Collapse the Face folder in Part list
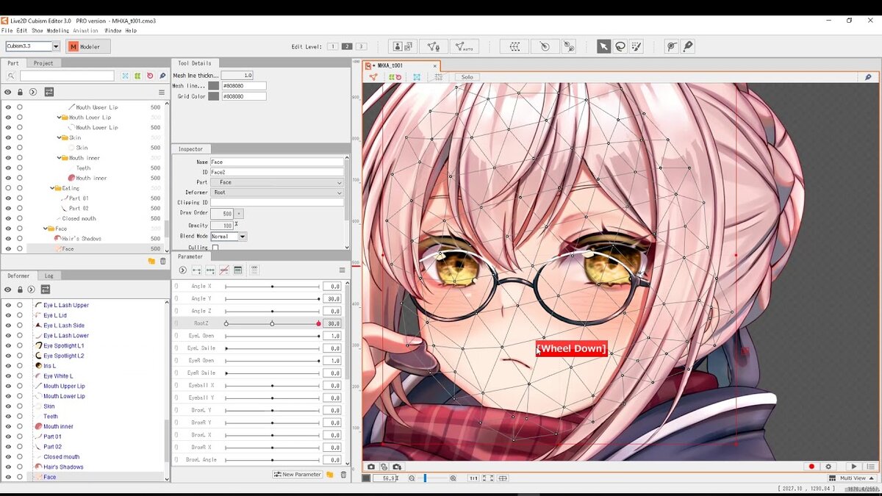Image resolution: width=882 pixels, height=496 pixels. [x=45, y=229]
